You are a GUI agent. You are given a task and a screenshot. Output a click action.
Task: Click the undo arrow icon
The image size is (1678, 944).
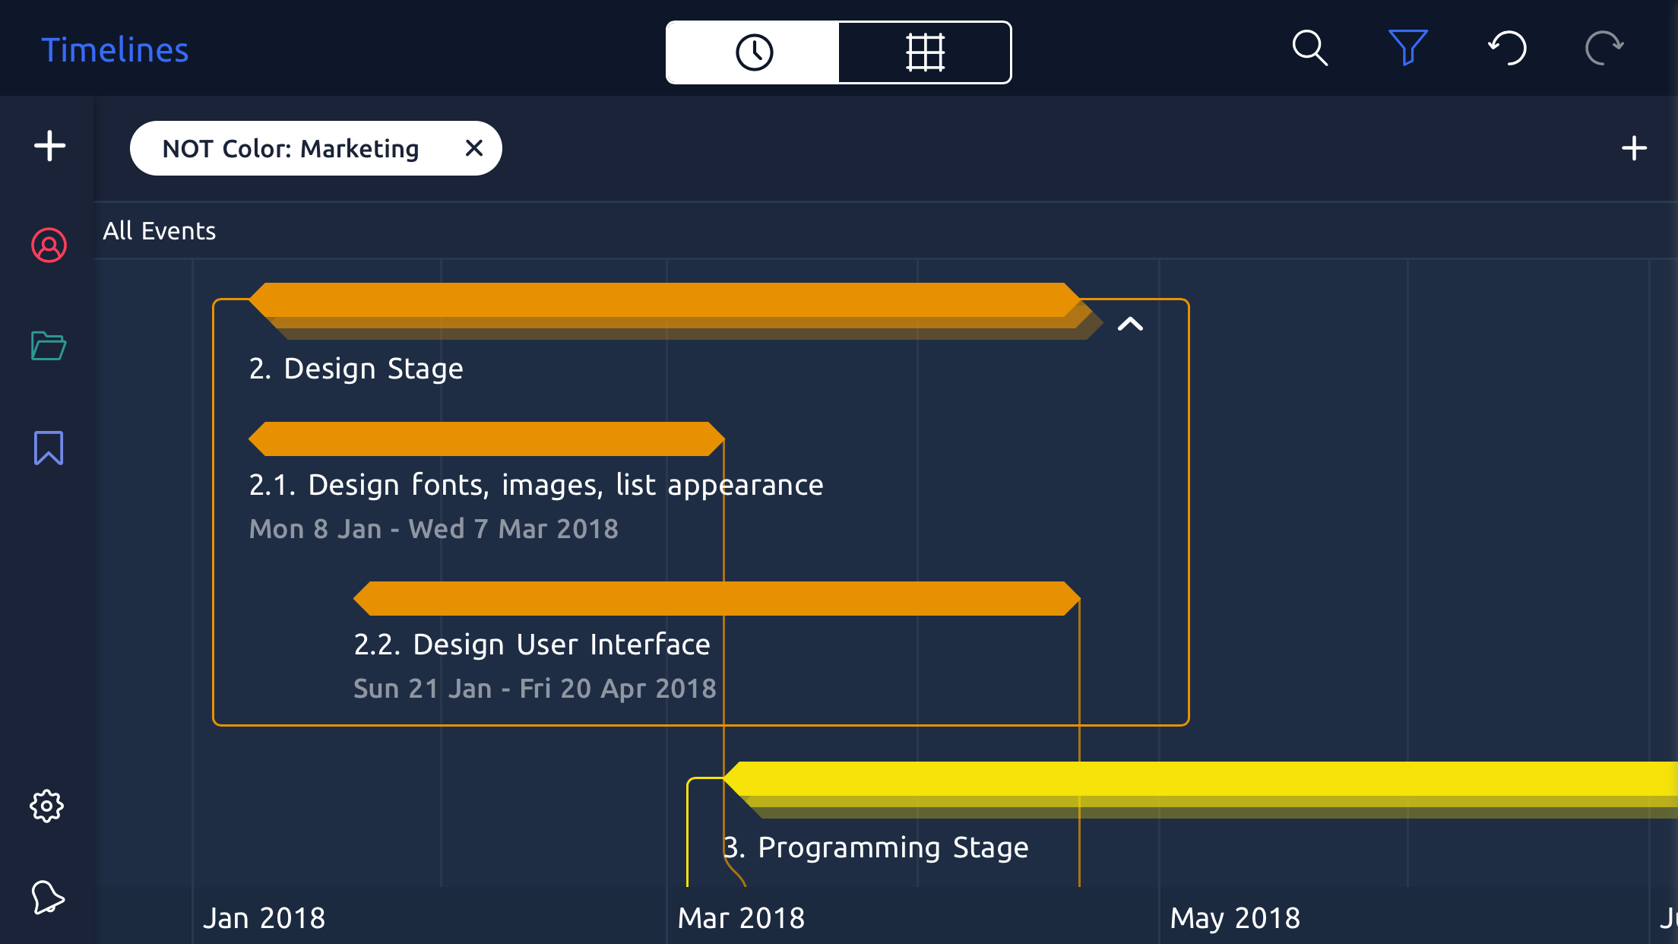click(1507, 49)
